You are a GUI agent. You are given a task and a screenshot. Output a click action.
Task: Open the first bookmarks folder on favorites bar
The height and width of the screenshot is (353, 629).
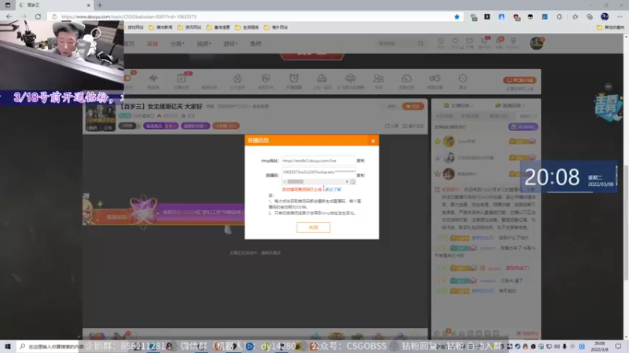coord(134,27)
